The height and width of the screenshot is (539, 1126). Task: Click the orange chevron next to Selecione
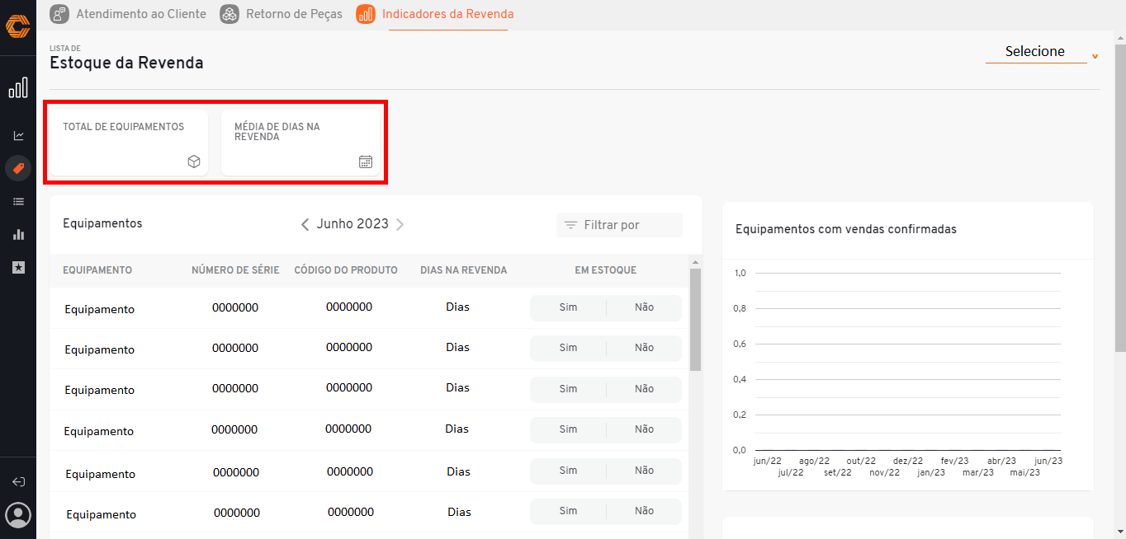pos(1095,57)
